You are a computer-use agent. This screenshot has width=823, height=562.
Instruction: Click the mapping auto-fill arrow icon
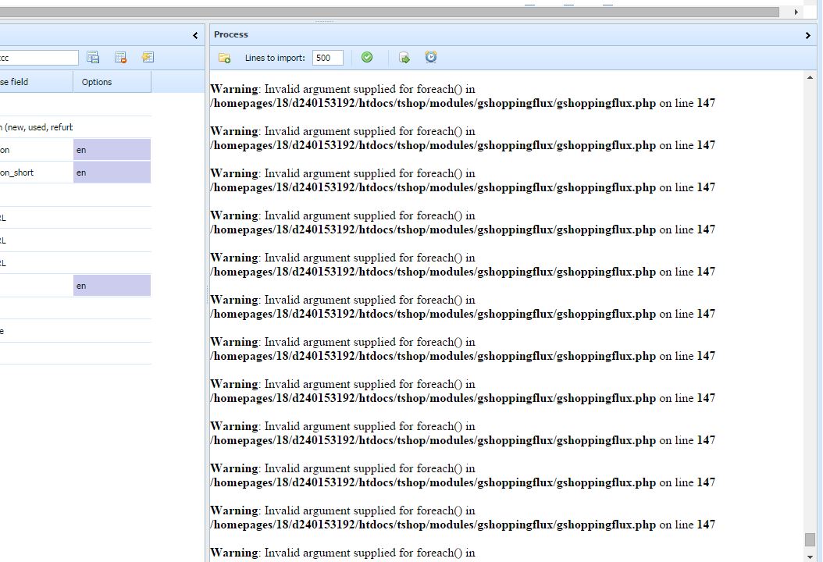tap(148, 57)
